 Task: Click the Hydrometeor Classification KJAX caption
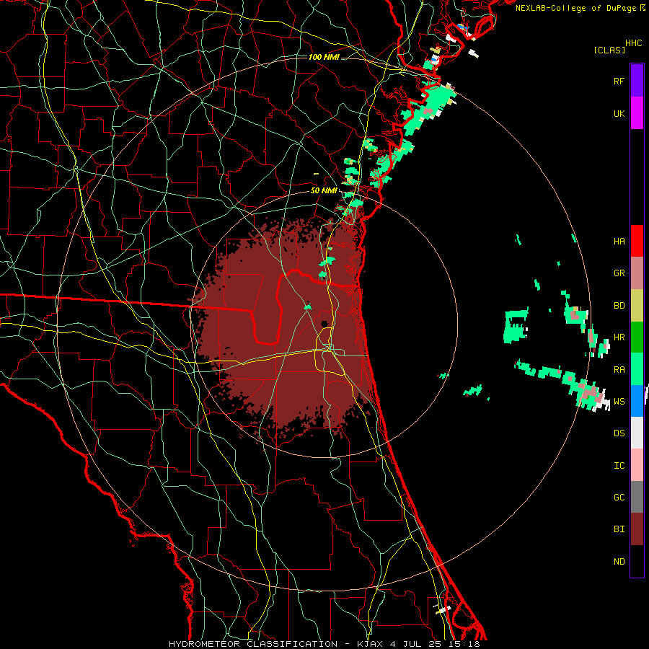[324, 644]
